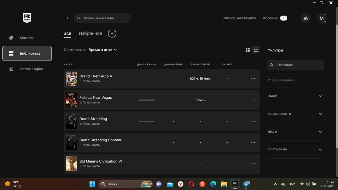Click the Дополнение column header
The image size is (338, 190).
pyautogui.click(x=173, y=64)
